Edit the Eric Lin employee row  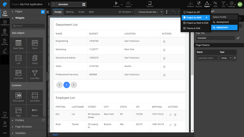coord(170,115)
